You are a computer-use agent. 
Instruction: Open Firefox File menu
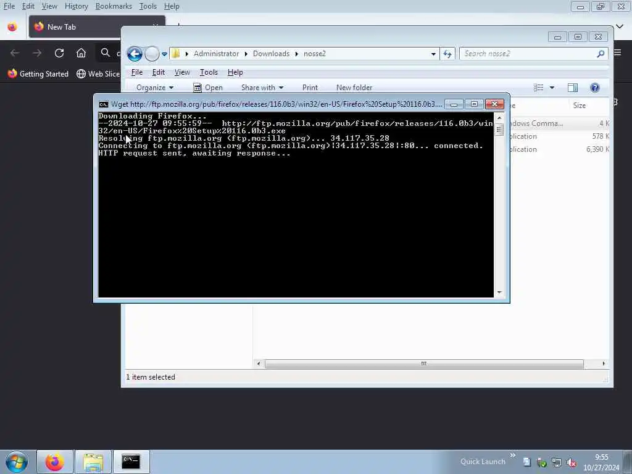(9, 6)
